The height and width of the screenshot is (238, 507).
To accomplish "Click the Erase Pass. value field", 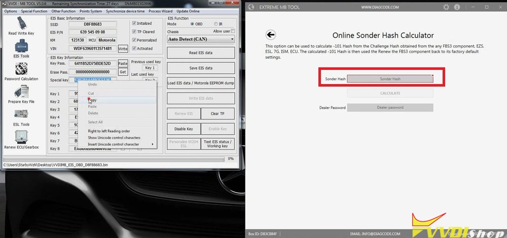I will click(92, 72).
